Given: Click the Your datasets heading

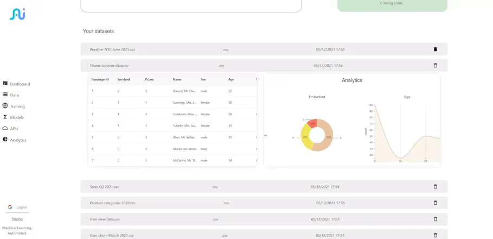Looking at the screenshot, I should (98, 31).
